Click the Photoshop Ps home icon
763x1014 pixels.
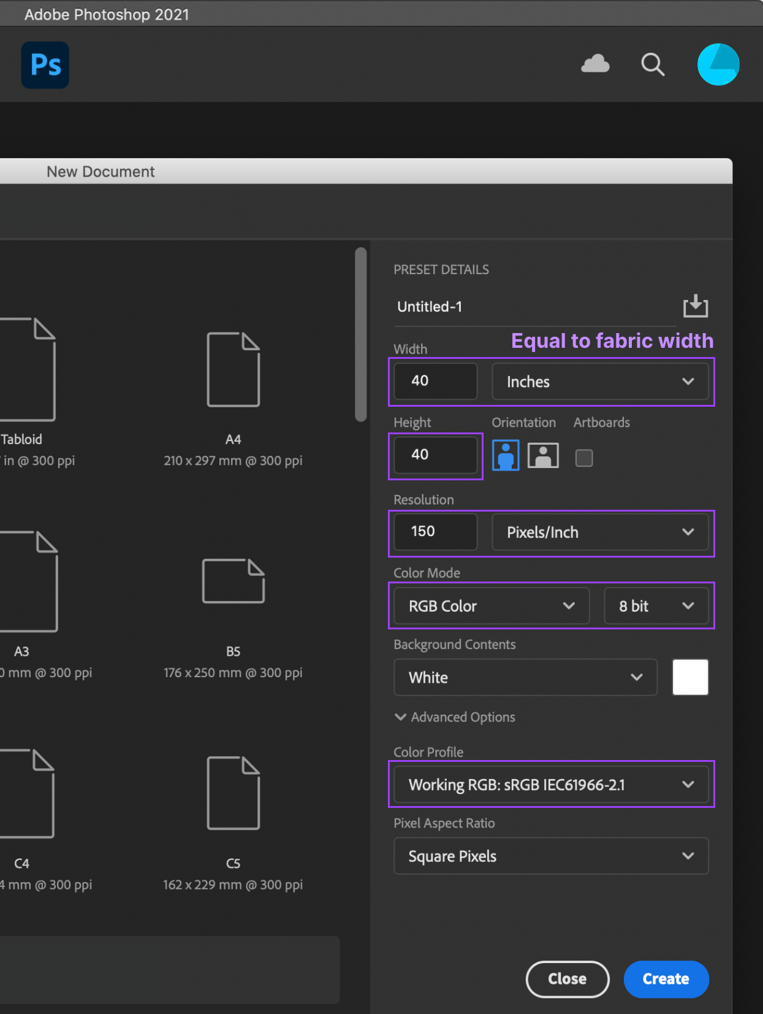[45, 65]
